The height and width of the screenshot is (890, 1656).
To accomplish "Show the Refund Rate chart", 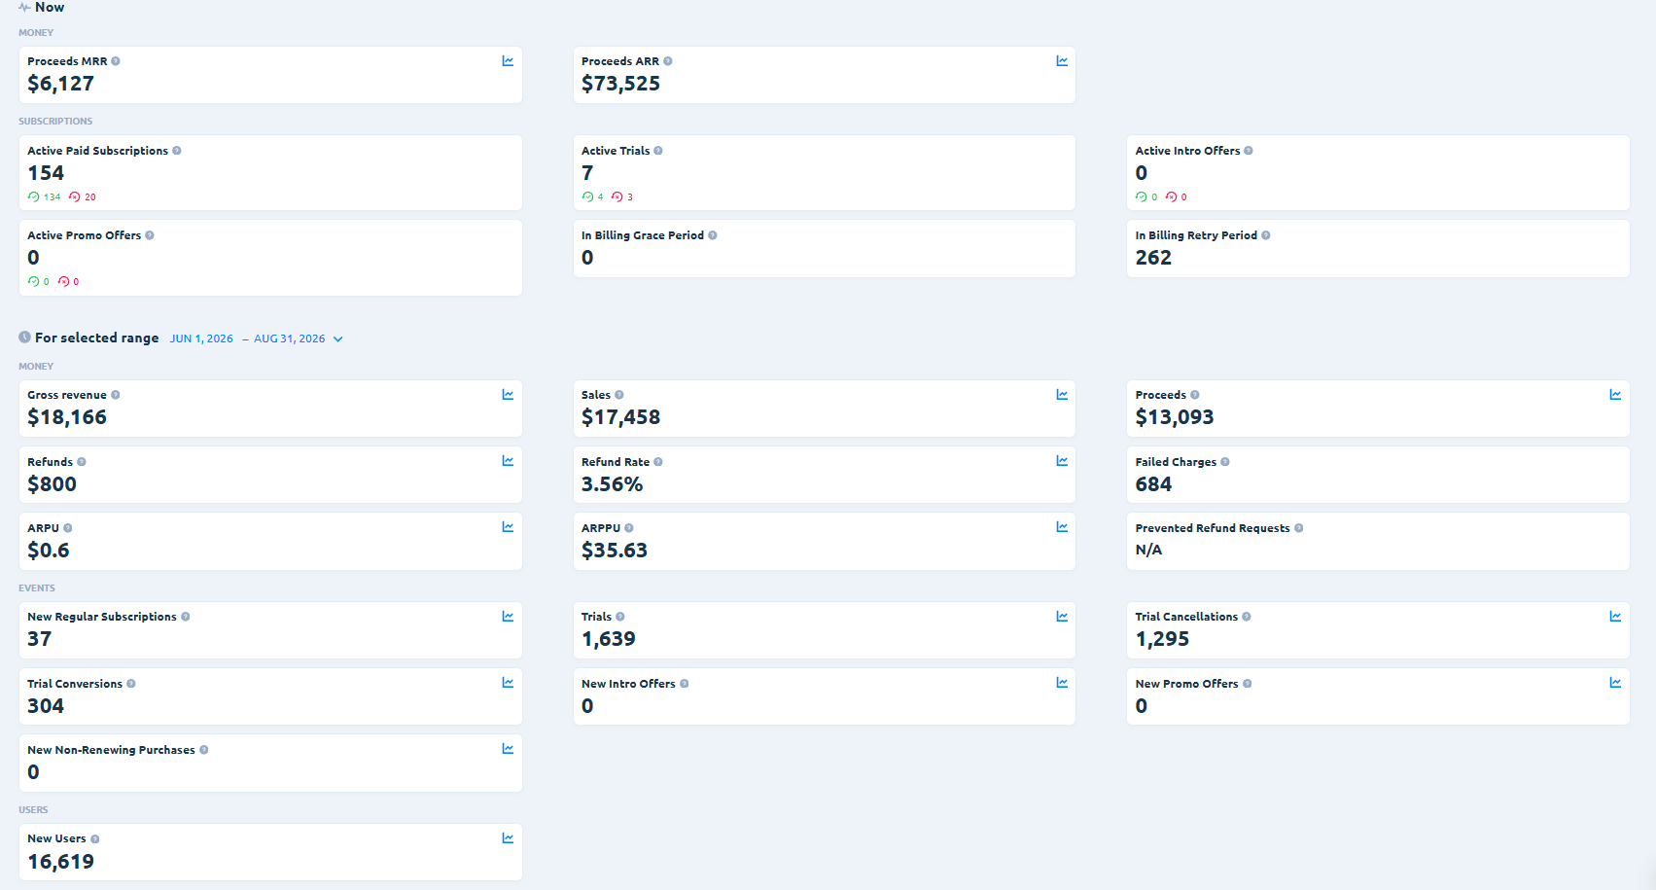I will [x=1062, y=461].
